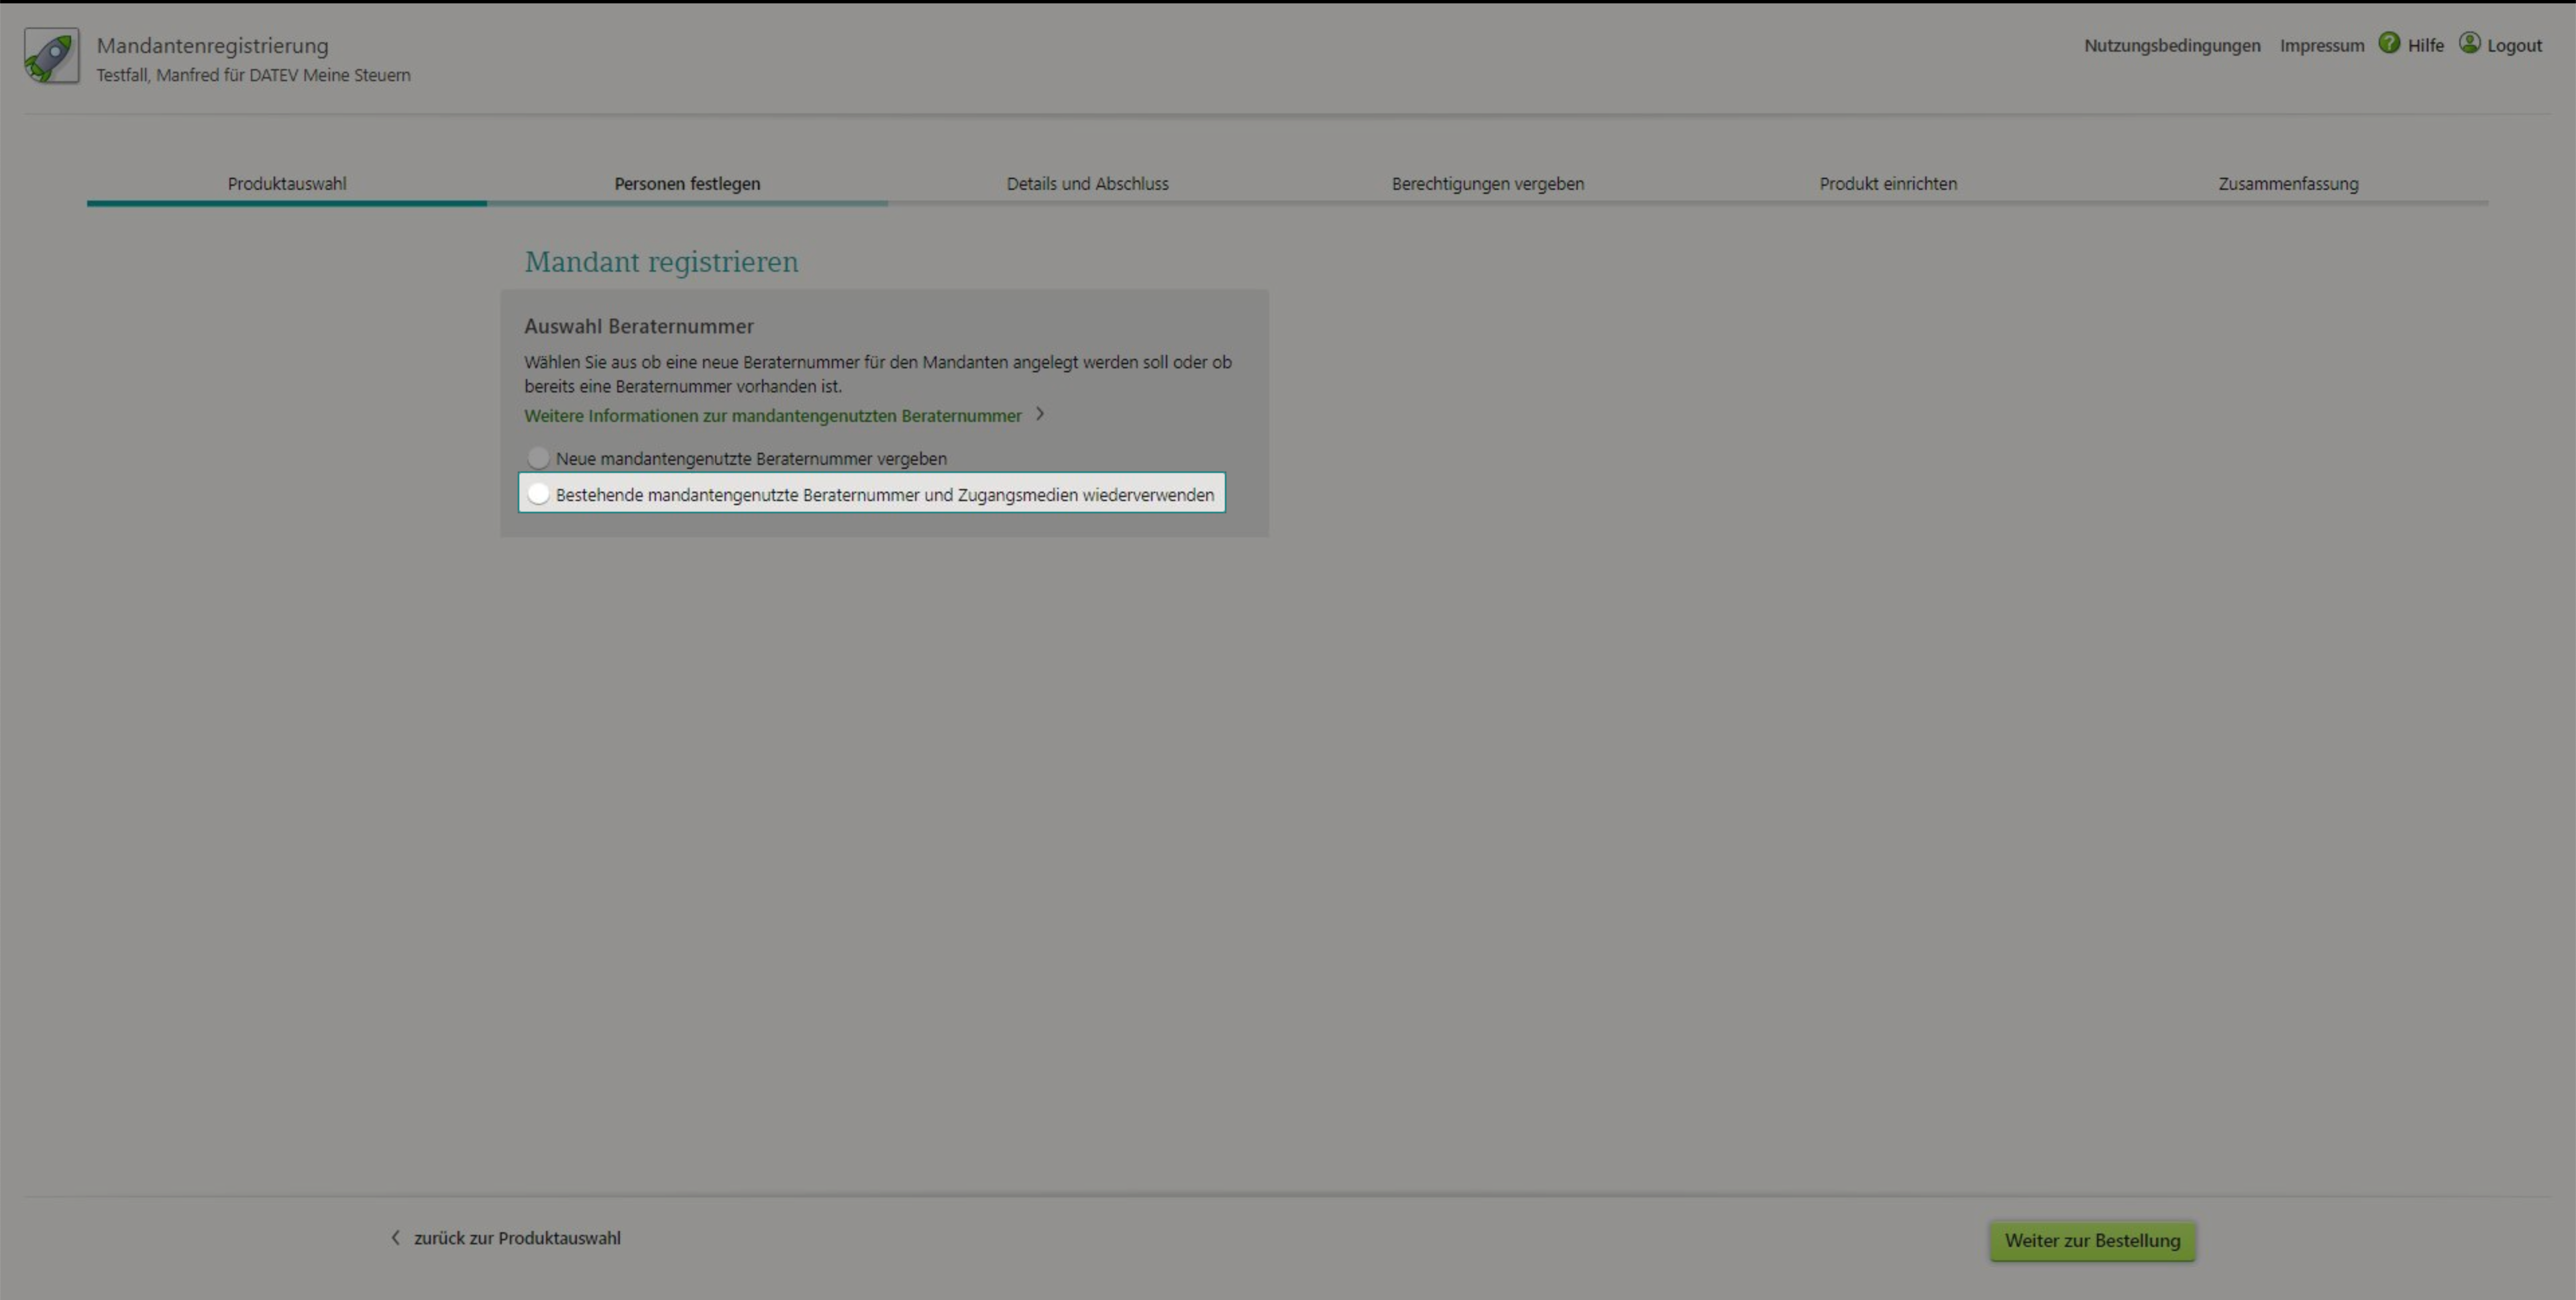Click the green Hilfe question mark icon

[2389, 43]
